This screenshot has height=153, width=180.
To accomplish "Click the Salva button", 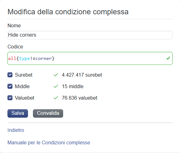I will point(18,113).
